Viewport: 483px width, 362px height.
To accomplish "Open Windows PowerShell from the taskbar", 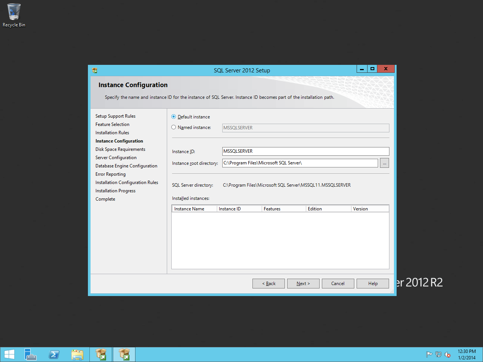I will tap(54, 354).
